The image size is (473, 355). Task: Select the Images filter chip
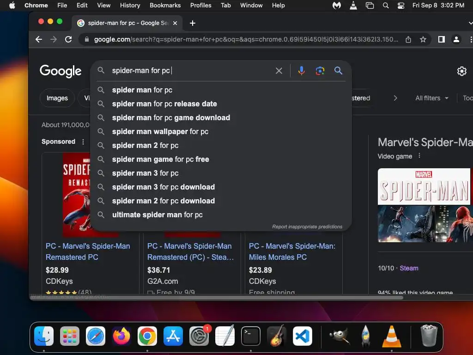click(57, 98)
